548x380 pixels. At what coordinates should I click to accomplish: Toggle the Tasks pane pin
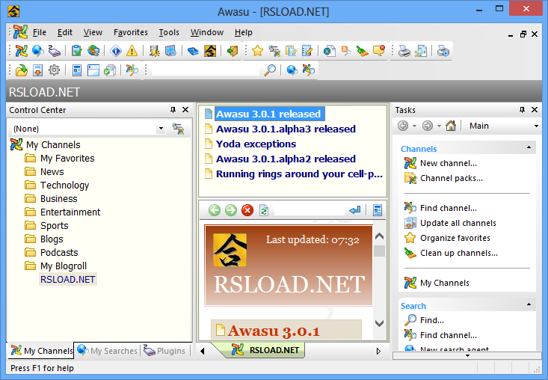522,110
